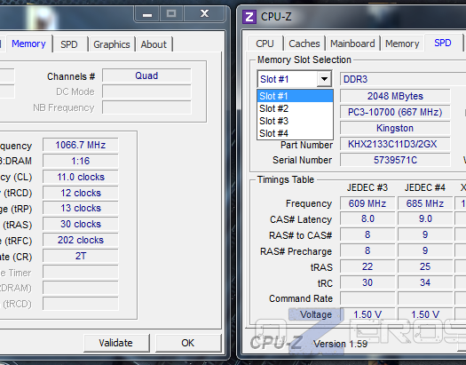Open the About tab
This screenshot has width=466, height=365.
[154, 44]
